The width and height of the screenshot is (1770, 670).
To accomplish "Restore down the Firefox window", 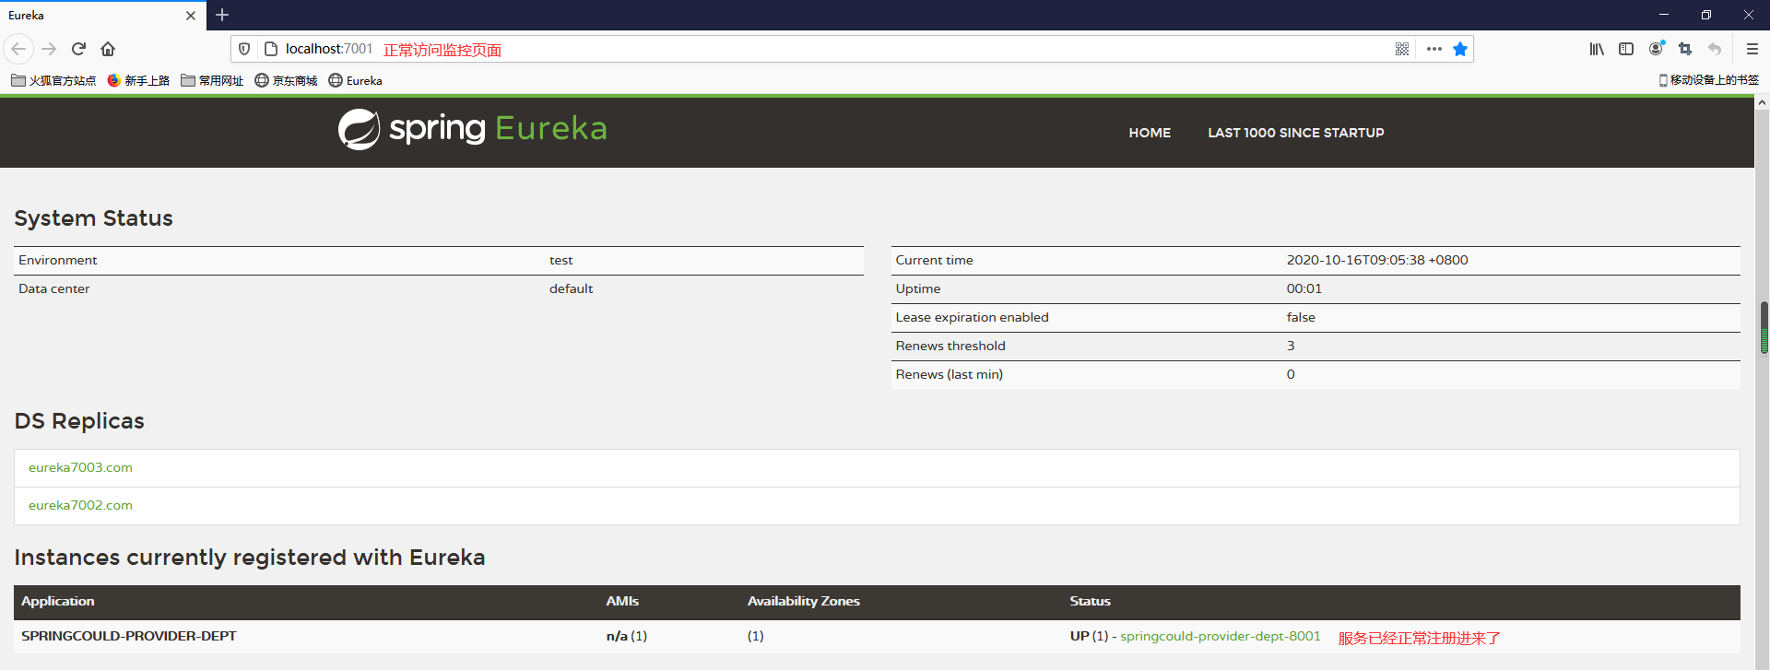I will (1705, 15).
